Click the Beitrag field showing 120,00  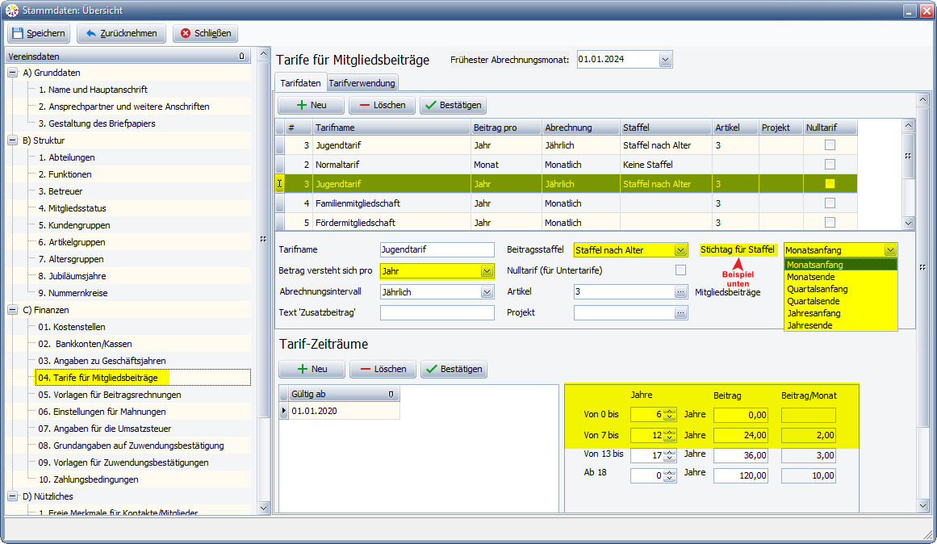740,476
